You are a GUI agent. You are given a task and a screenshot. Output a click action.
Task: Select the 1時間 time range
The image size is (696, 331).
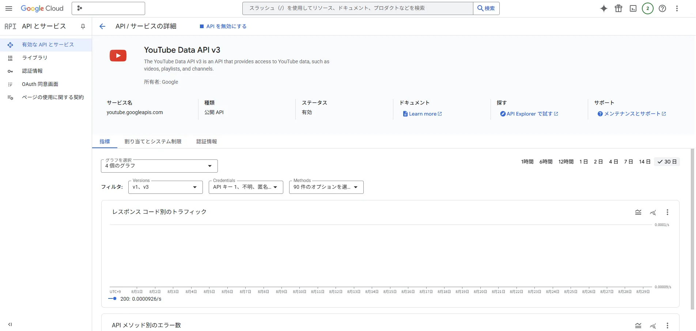point(527,162)
